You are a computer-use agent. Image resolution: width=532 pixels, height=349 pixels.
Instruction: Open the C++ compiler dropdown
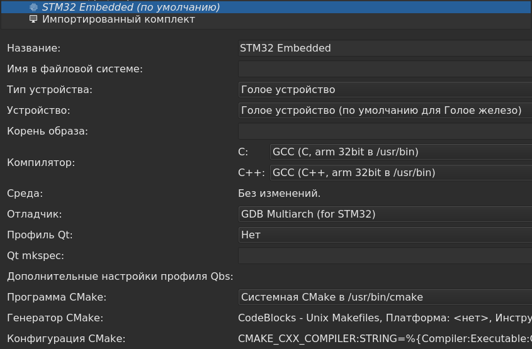point(400,172)
